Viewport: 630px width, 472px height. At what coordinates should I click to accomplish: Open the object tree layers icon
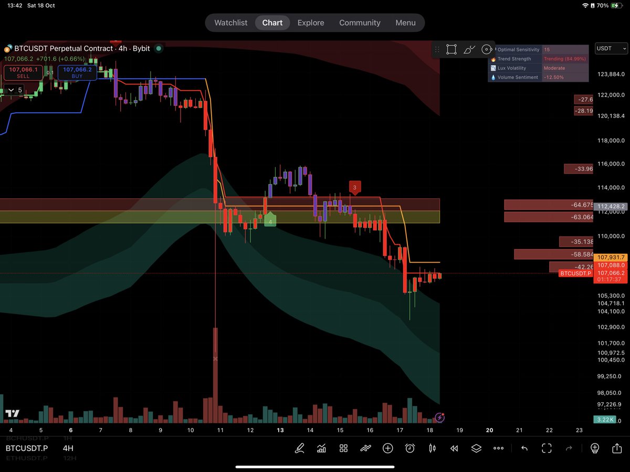point(476,448)
